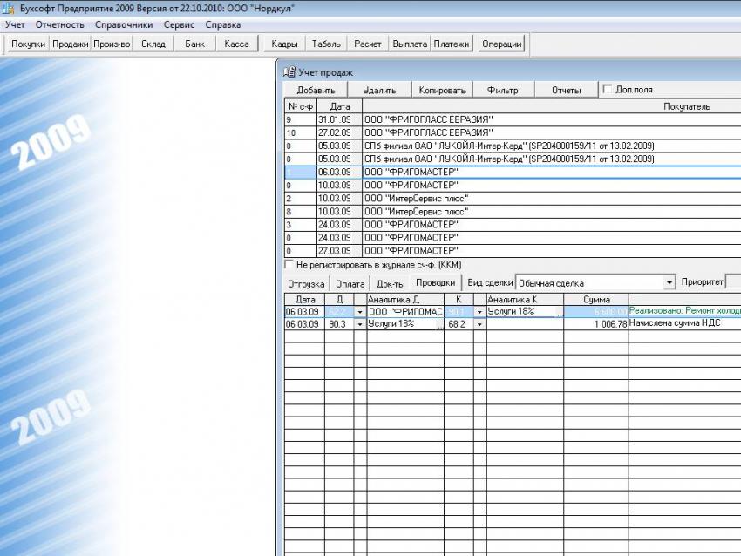Viewport: 741px width, 556px height.
Task: Switch to the Оплата tab
Action: (350, 283)
